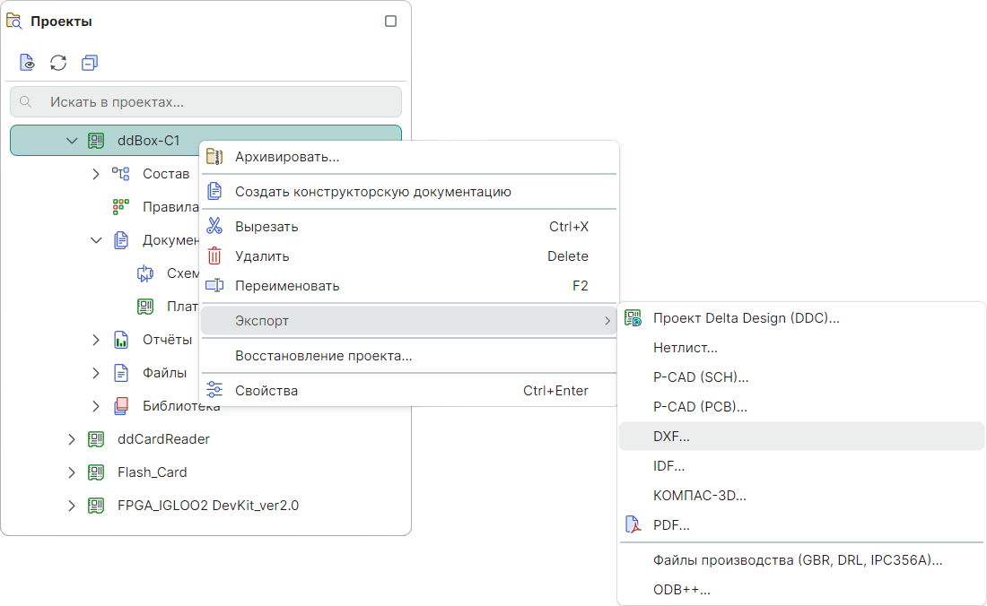Screen dimensions: 987x606
Task: Select Переименовать menu entry
Action: coord(409,286)
